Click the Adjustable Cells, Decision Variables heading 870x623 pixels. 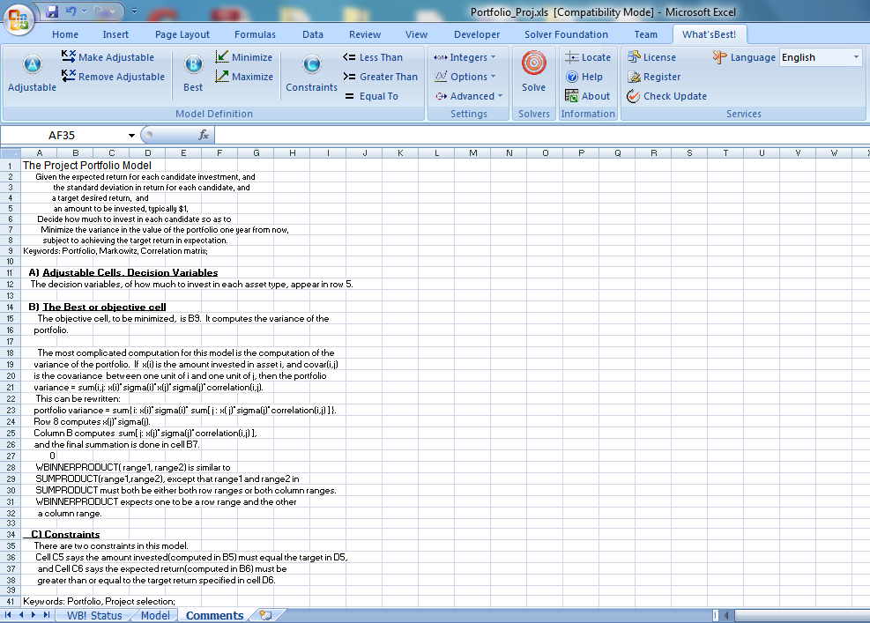pyautogui.click(x=130, y=272)
